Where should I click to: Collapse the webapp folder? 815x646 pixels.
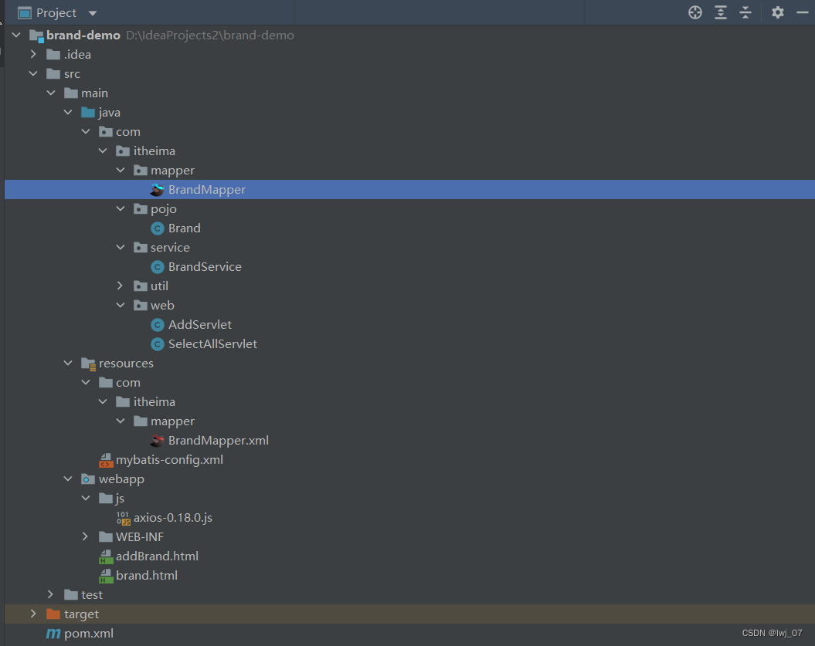click(x=68, y=479)
